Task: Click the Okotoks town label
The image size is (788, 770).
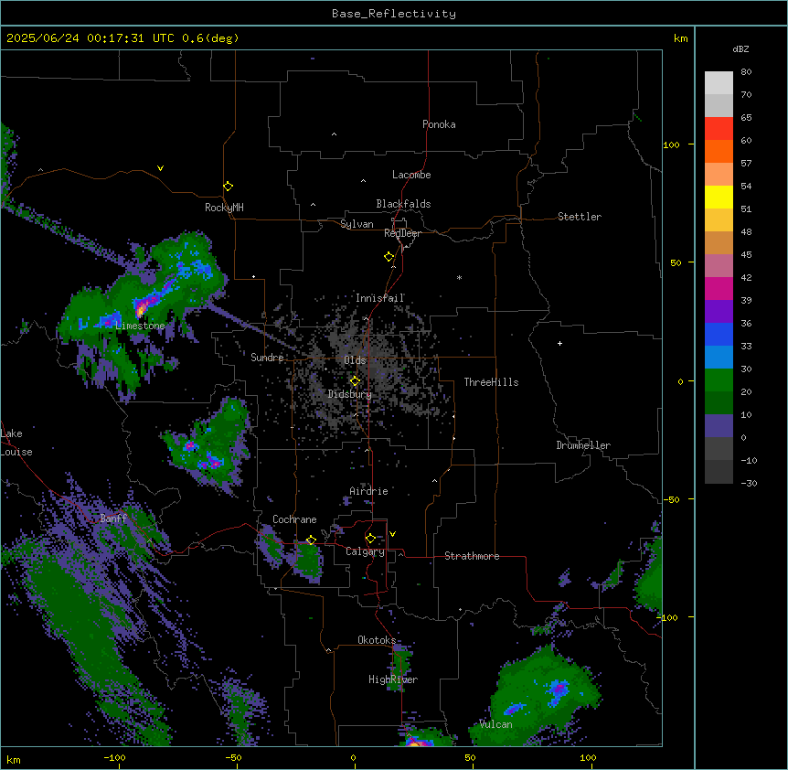Action: click(x=377, y=640)
